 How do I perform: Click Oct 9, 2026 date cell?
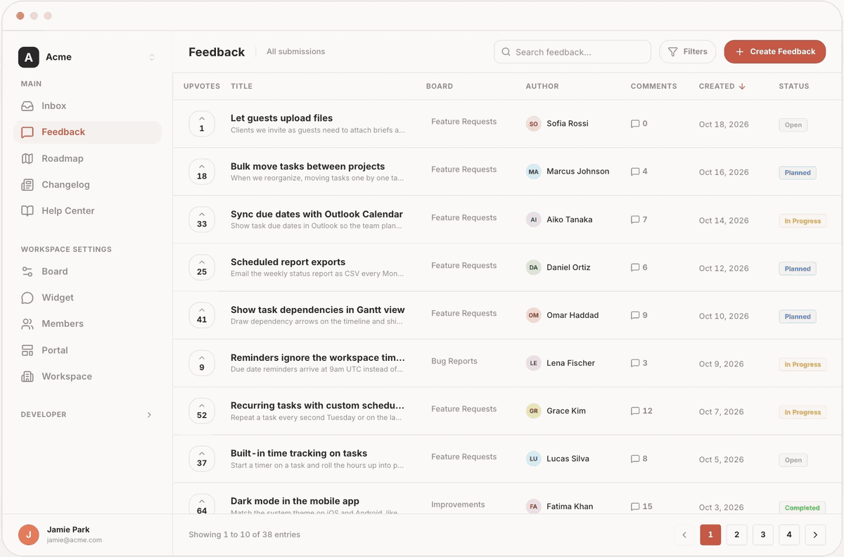tap(721, 364)
